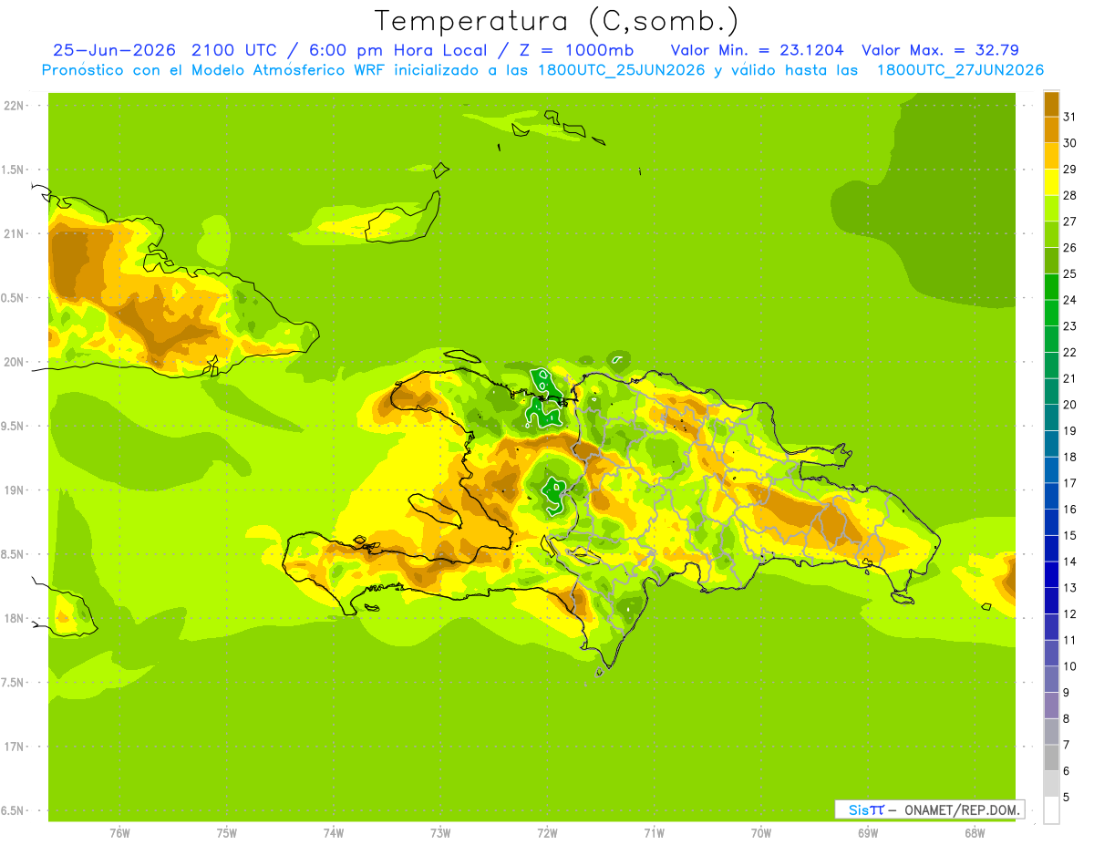Click the '76W' longitude axis label
Viewport: 1094px width, 845px height.
pos(119,833)
